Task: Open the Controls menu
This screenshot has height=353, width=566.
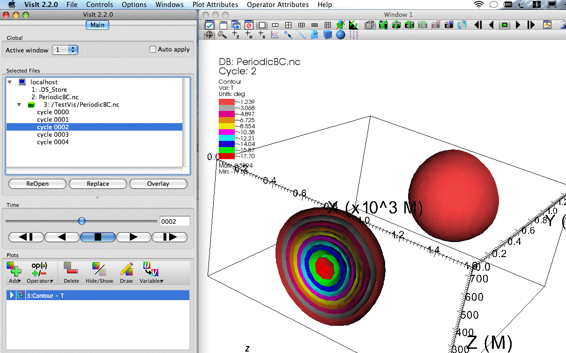Action: click(99, 5)
